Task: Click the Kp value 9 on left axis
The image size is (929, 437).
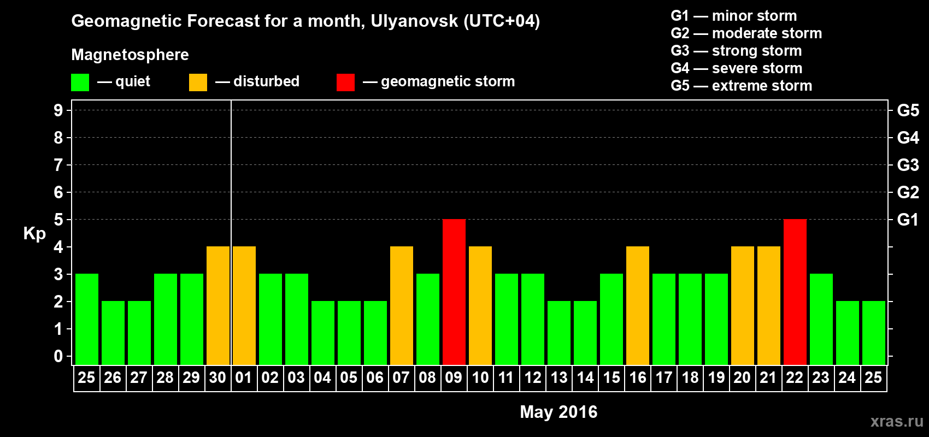Action: [x=58, y=110]
